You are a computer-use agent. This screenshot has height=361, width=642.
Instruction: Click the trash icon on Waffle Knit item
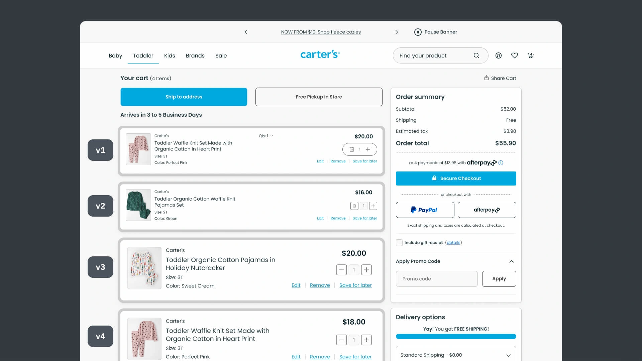(x=351, y=149)
